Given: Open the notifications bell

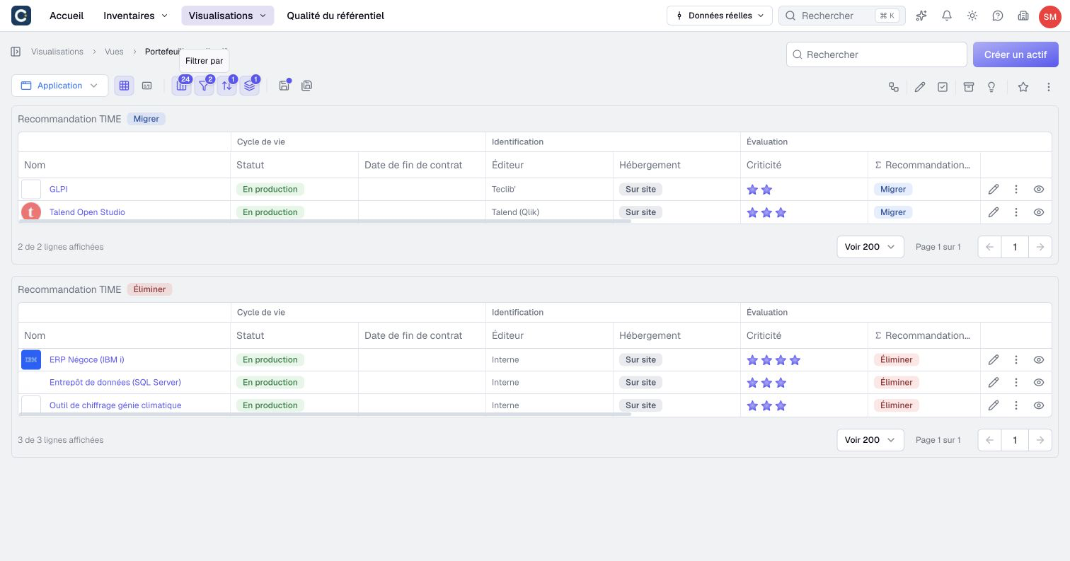Looking at the screenshot, I should pos(947,16).
